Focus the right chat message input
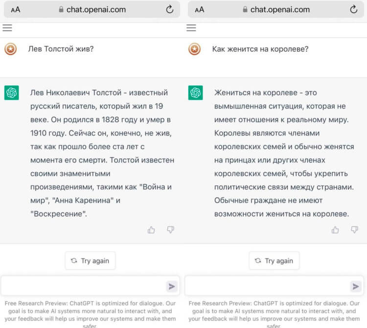Screen dimensions: 367x328 [267, 286]
